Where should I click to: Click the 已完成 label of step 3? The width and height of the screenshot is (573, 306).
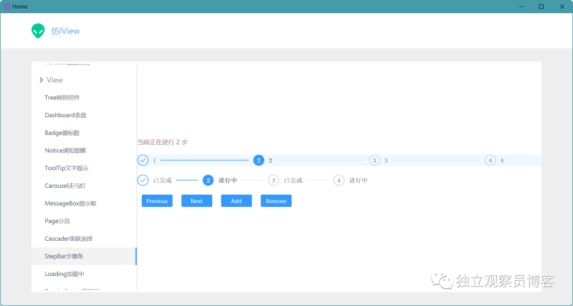(x=293, y=180)
